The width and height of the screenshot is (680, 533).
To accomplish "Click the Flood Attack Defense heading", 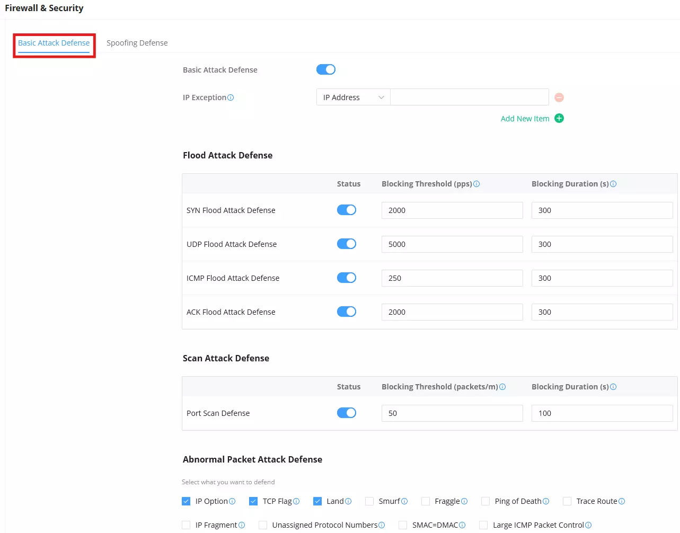I will coord(228,155).
